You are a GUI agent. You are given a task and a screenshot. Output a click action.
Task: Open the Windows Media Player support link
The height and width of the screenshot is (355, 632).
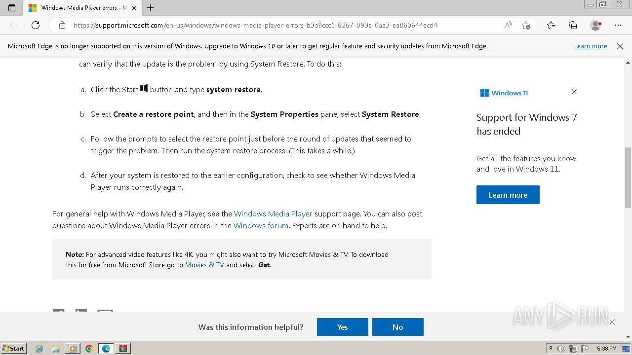[273, 213]
